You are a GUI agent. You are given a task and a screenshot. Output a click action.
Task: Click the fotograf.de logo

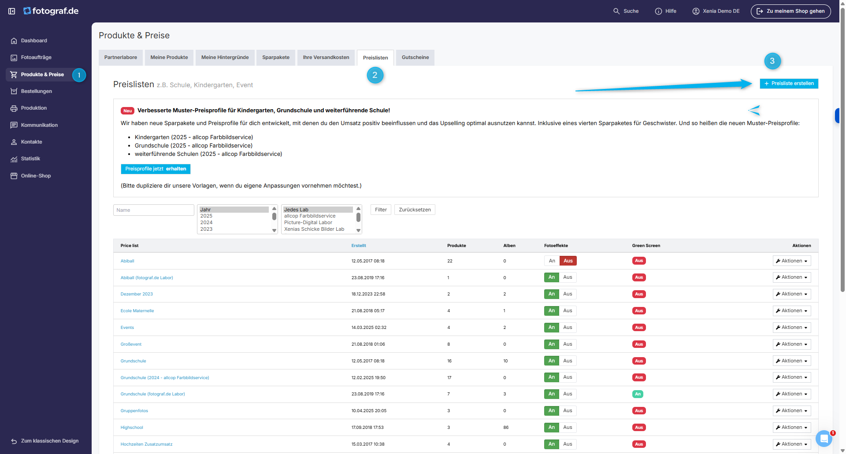[x=51, y=11]
